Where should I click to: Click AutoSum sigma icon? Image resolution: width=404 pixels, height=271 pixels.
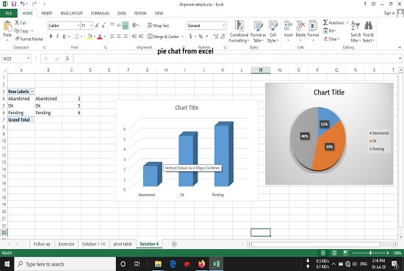tap(325, 23)
